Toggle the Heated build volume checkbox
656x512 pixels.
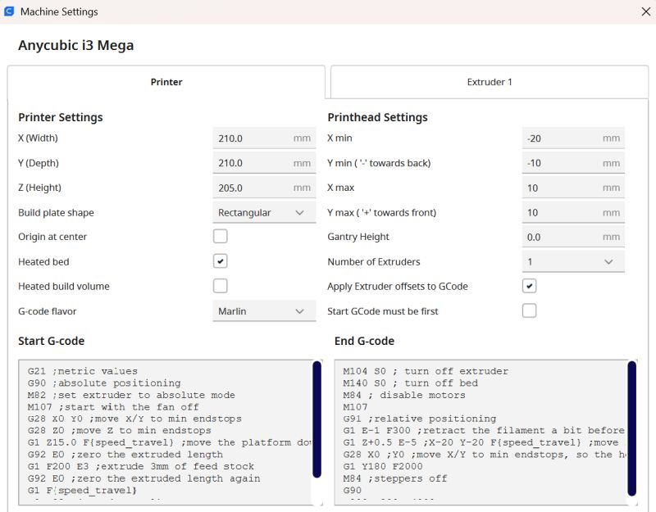pos(221,286)
